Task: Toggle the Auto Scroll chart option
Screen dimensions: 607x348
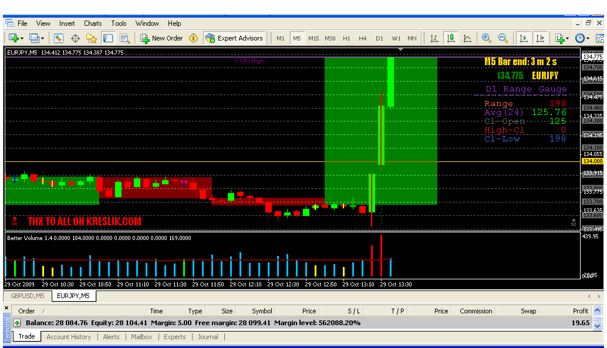Action: (x=523, y=38)
